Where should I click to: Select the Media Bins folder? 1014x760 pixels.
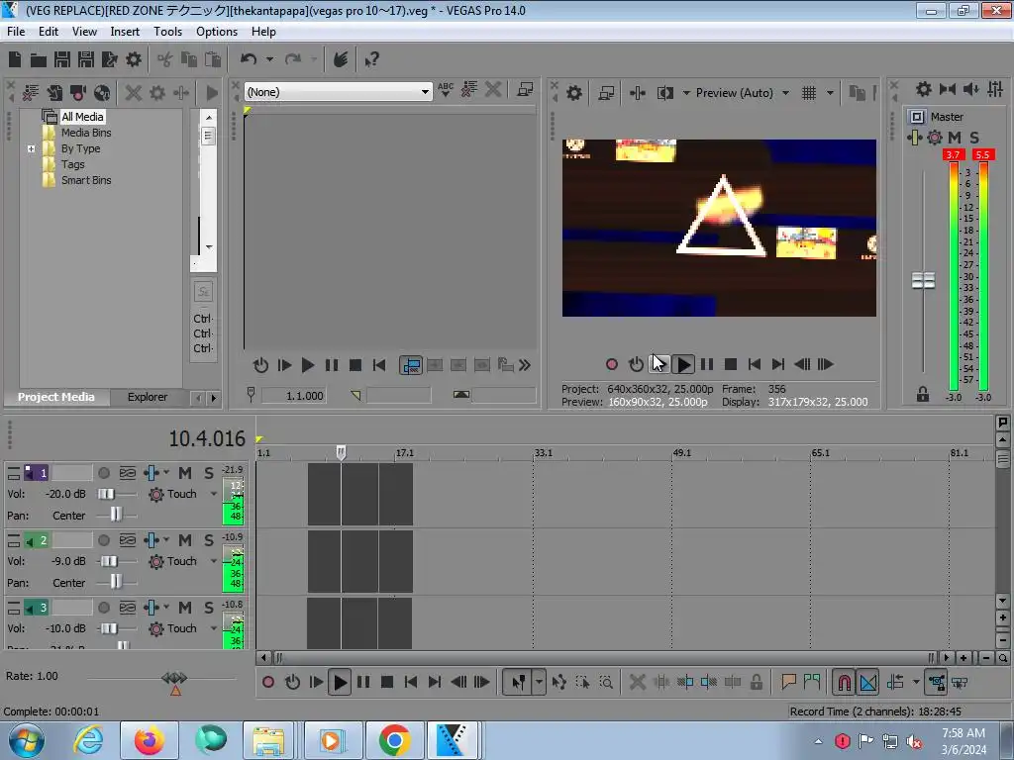pos(86,133)
